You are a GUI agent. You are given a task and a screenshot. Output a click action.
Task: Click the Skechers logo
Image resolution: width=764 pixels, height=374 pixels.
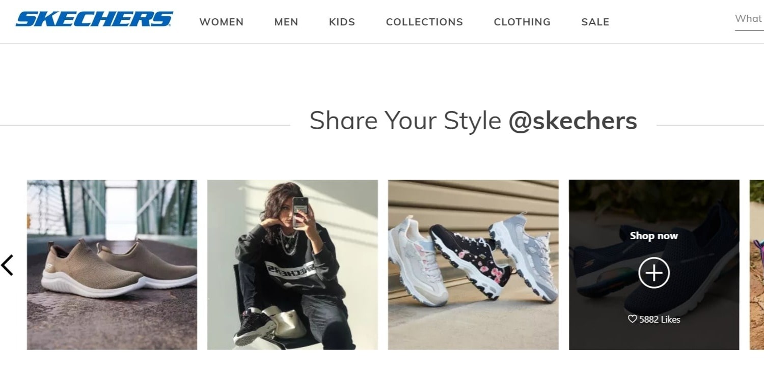(x=94, y=20)
